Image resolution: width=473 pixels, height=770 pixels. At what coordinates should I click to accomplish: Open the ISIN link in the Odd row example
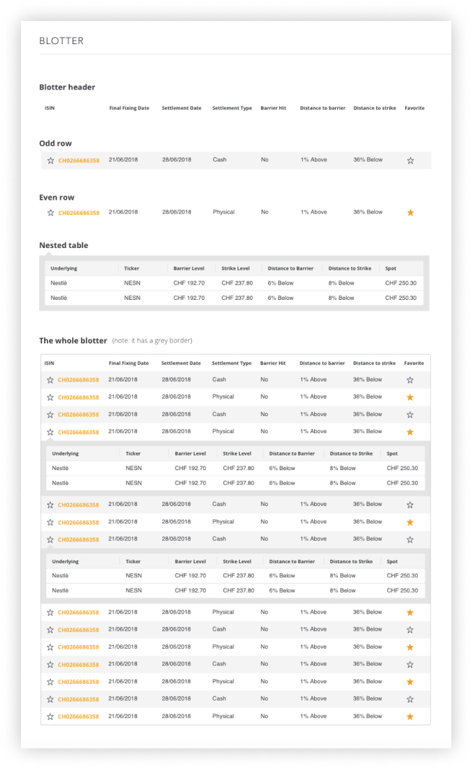coord(78,160)
